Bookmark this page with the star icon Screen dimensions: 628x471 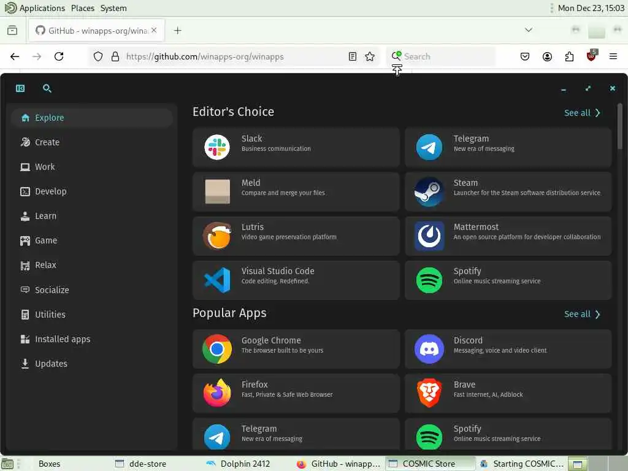click(x=370, y=56)
